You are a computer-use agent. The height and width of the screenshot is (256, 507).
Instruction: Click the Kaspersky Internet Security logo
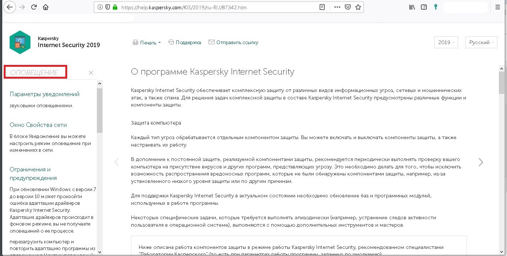pyautogui.click(x=20, y=42)
